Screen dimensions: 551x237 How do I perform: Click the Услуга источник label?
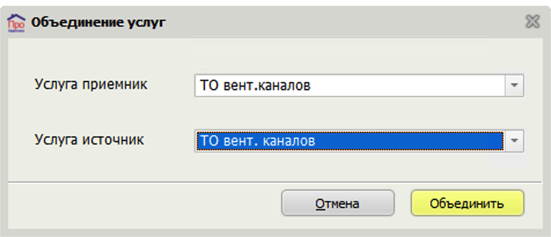[89, 140]
